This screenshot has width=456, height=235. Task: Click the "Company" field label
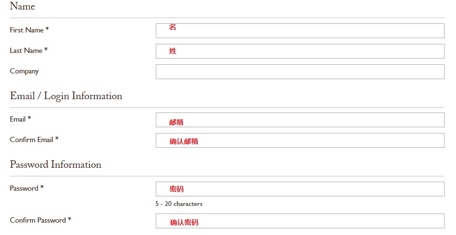coord(24,71)
